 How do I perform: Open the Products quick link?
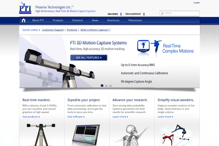click(72, 30)
